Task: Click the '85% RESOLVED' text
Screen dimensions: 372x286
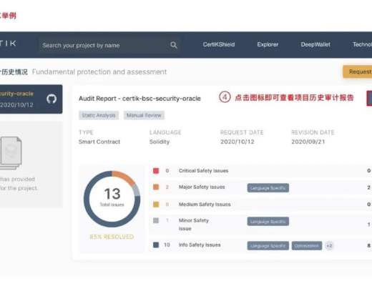Action: 112,237
